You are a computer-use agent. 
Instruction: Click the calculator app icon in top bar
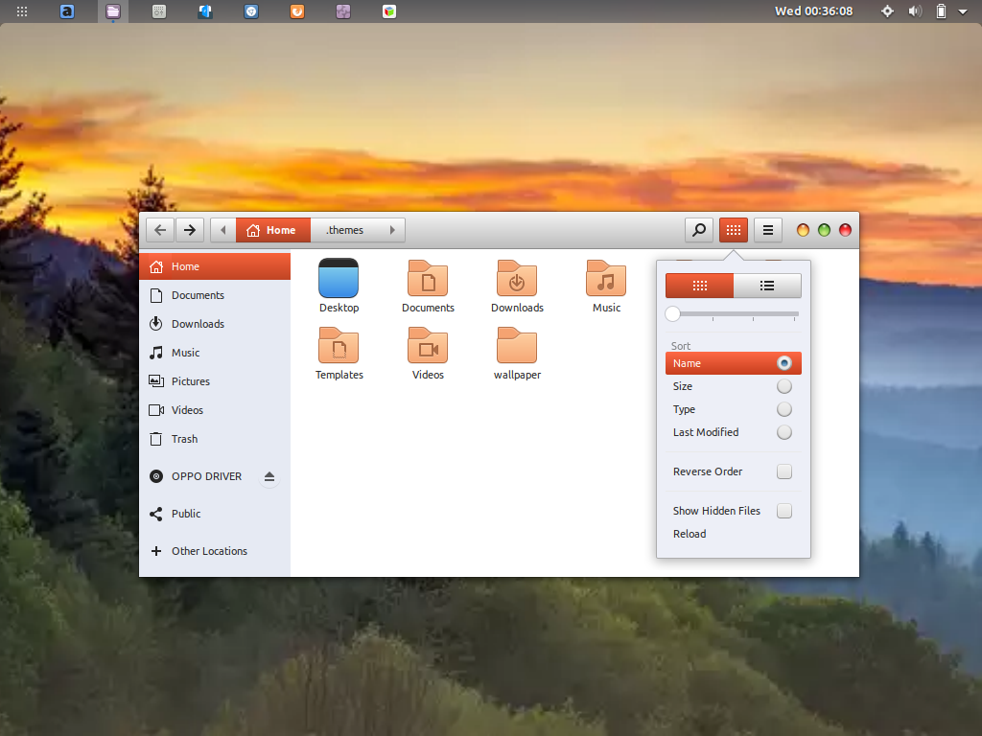tap(159, 11)
